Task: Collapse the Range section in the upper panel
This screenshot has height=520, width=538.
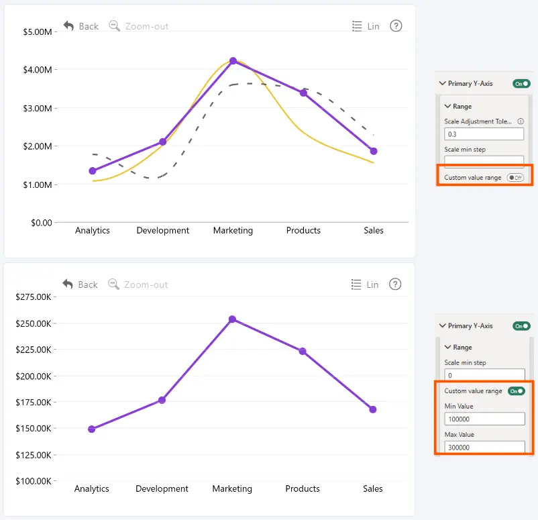Action: 447,107
